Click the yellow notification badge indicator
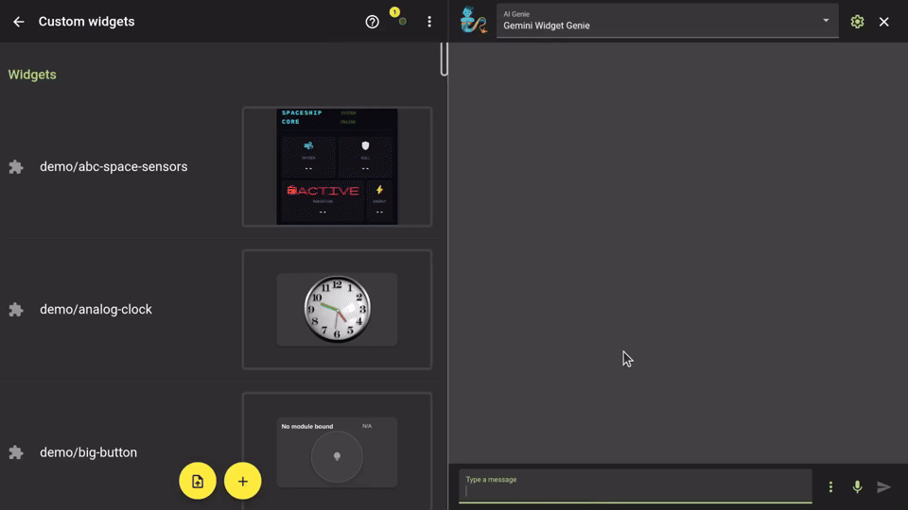 (395, 12)
